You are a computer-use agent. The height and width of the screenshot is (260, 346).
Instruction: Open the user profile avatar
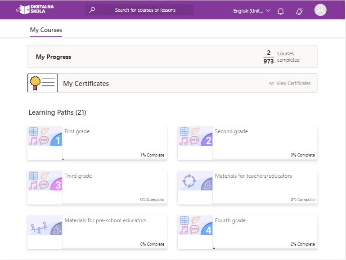320,10
